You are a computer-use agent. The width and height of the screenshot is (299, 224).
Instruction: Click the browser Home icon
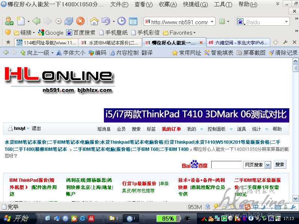tap(95, 21)
